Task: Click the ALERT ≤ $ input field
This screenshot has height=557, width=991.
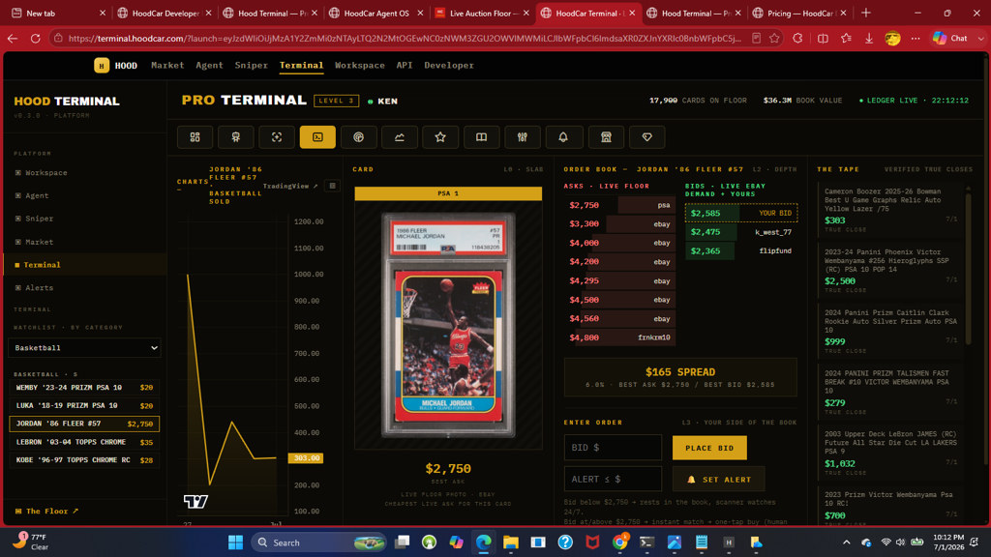Action: (x=613, y=480)
